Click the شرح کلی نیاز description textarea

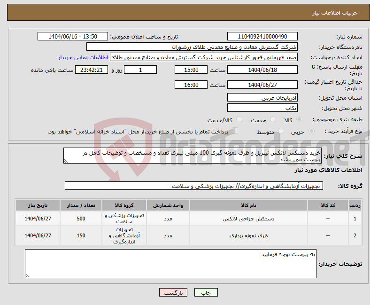[193, 156]
